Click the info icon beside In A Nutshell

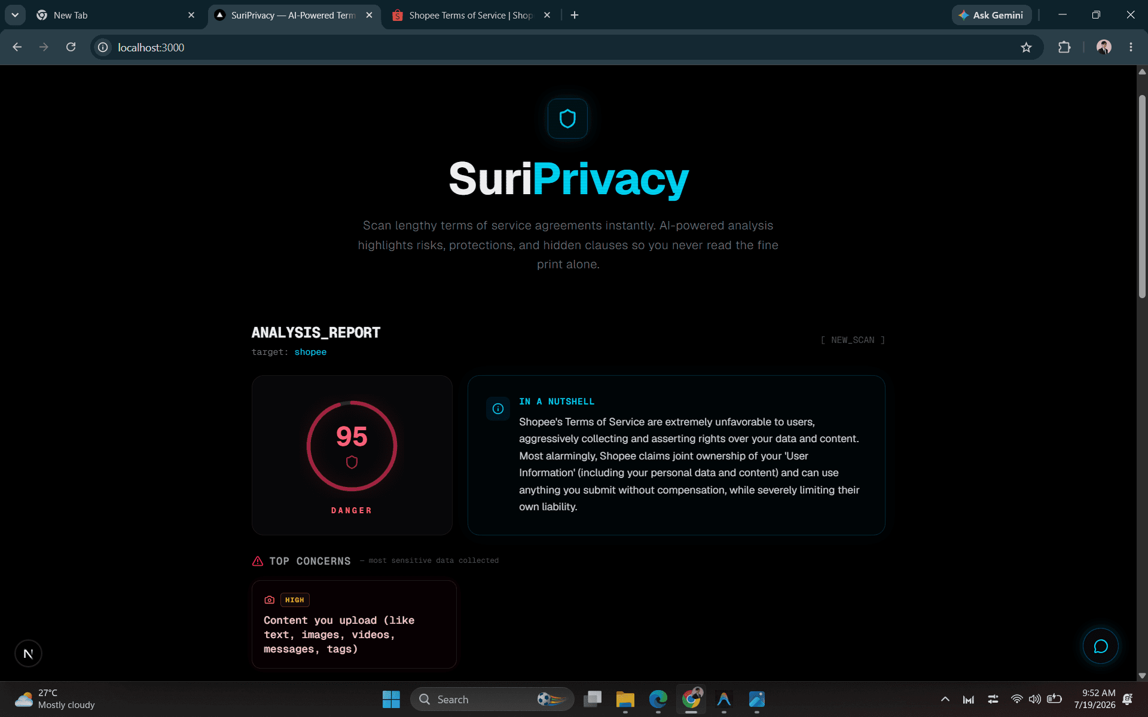point(498,409)
